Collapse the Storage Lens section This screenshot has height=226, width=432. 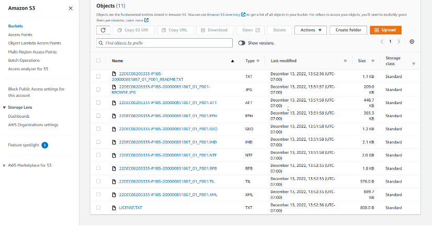pos(4,107)
